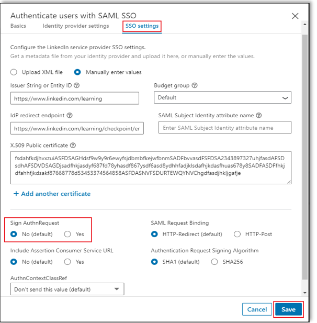Image resolution: width=317 pixels, height=323 pixels.
Task: Click the Issuer String or Entity ID field
Action: (75, 98)
